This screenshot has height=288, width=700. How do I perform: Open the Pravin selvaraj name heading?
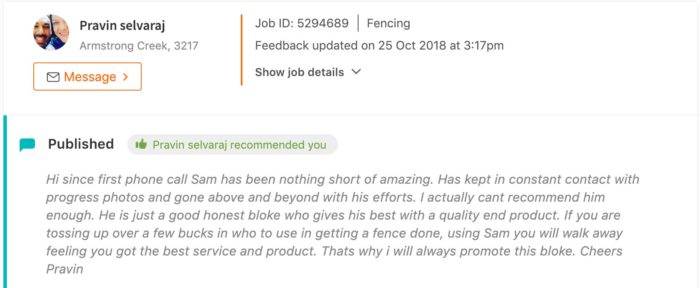pos(122,26)
